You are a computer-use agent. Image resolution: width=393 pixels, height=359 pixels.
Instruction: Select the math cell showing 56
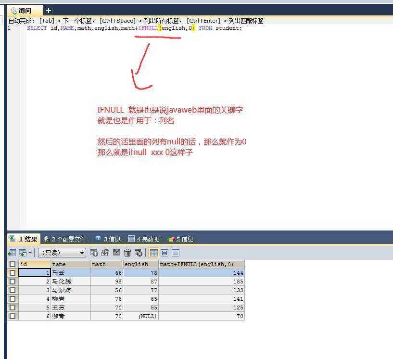107,290
